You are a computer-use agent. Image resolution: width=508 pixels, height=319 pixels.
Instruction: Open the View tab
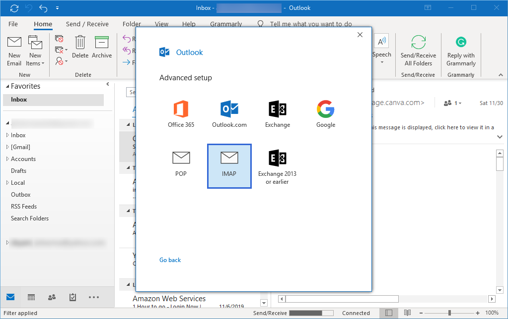pyautogui.click(x=161, y=24)
